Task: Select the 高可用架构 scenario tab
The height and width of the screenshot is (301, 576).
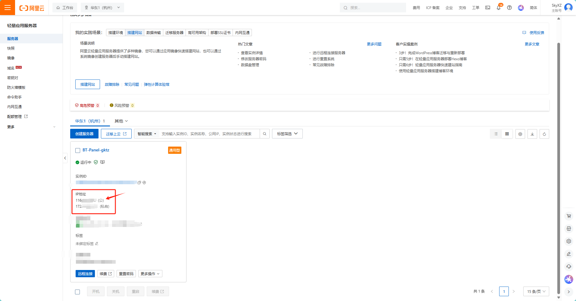Action: [197, 33]
